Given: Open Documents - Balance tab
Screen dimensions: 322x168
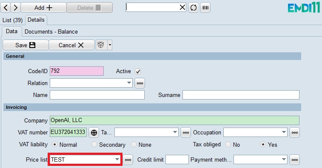Looking at the screenshot, I should (51, 31).
